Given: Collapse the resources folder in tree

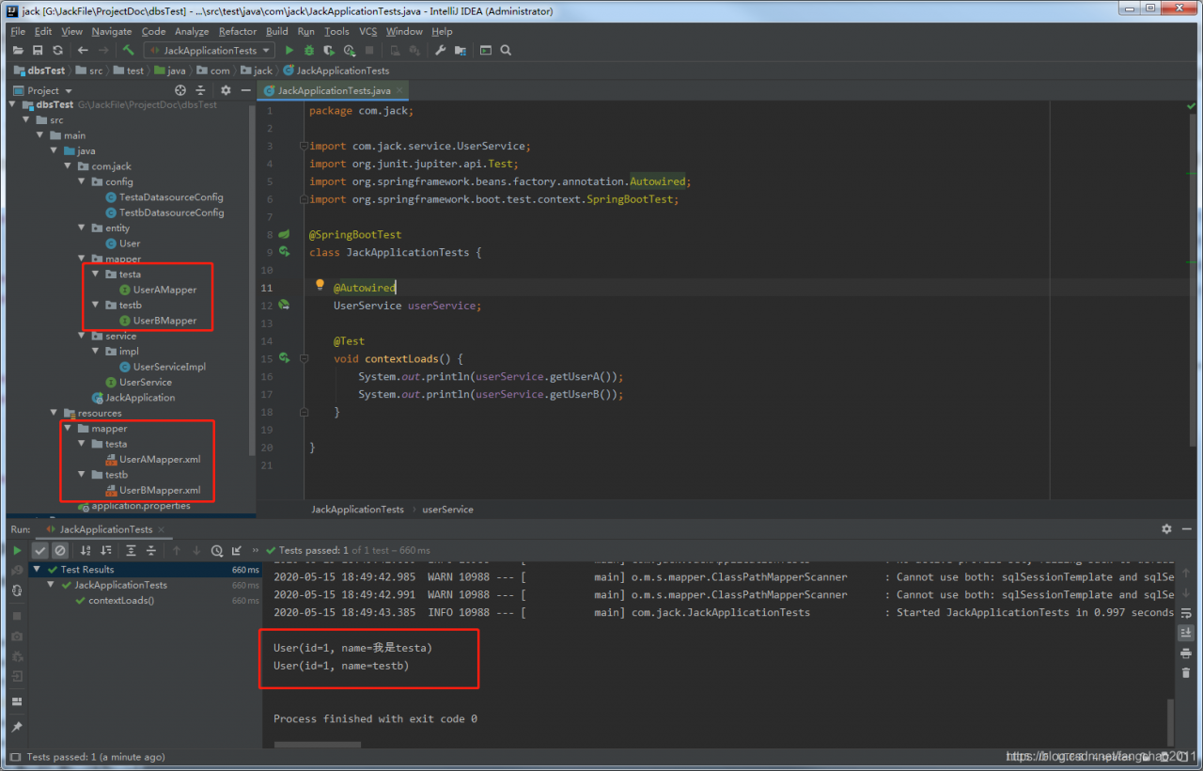Looking at the screenshot, I should pos(55,413).
